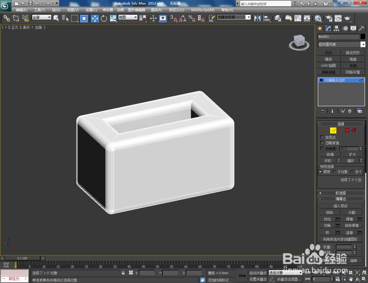Open the Motion command panel tab
Screen dimensions: 368x283
(345, 28)
